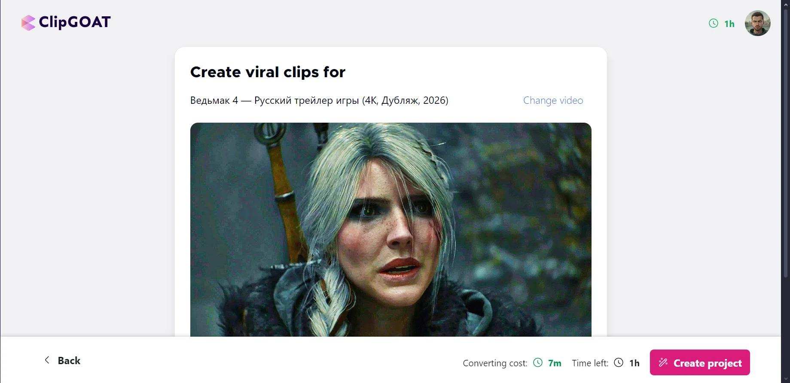Viewport: 790px width, 383px height.
Task: Click the Change video link
Action: point(553,100)
